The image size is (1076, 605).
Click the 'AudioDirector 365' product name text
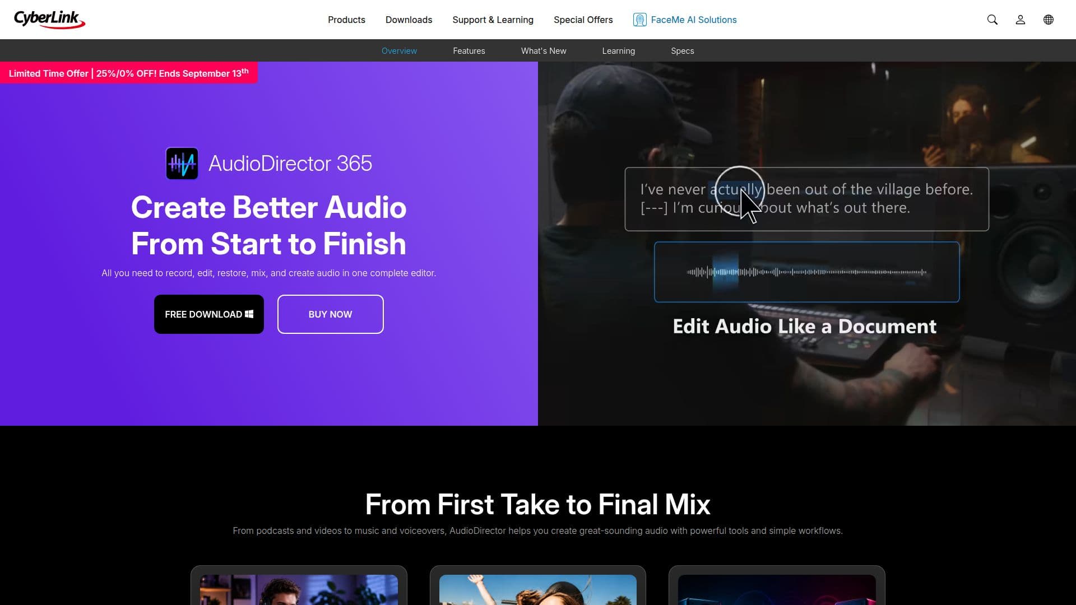point(290,164)
